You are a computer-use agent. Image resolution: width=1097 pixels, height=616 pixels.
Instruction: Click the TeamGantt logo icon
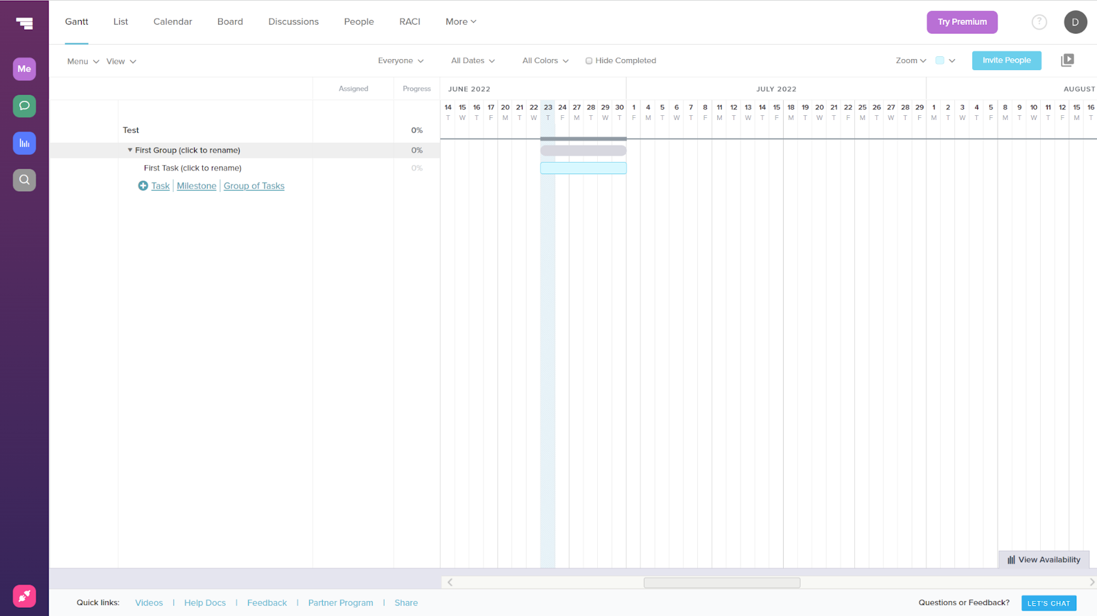25,23
